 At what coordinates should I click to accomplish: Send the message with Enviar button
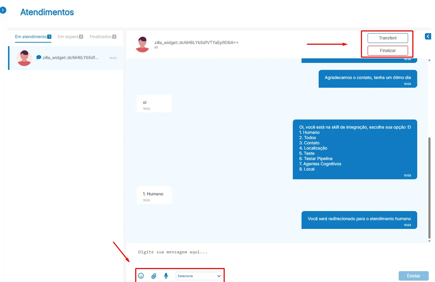414,276
